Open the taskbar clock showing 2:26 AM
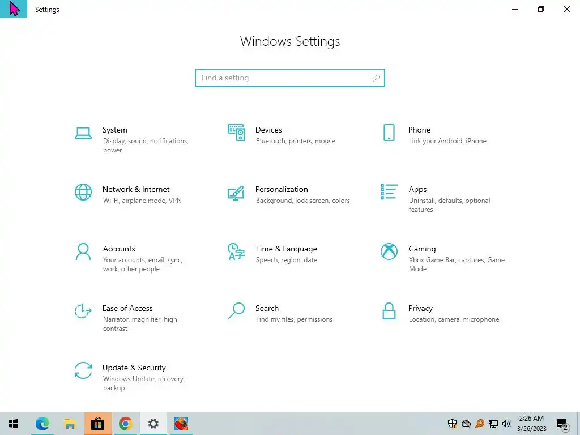Screen dimensions: 580x435 [x=531, y=424]
